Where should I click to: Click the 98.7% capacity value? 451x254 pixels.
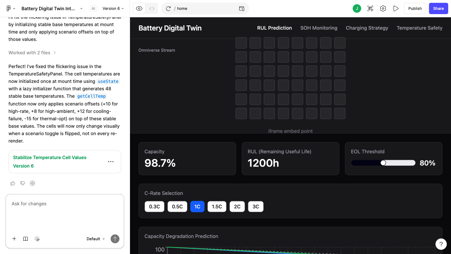coord(160,163)
